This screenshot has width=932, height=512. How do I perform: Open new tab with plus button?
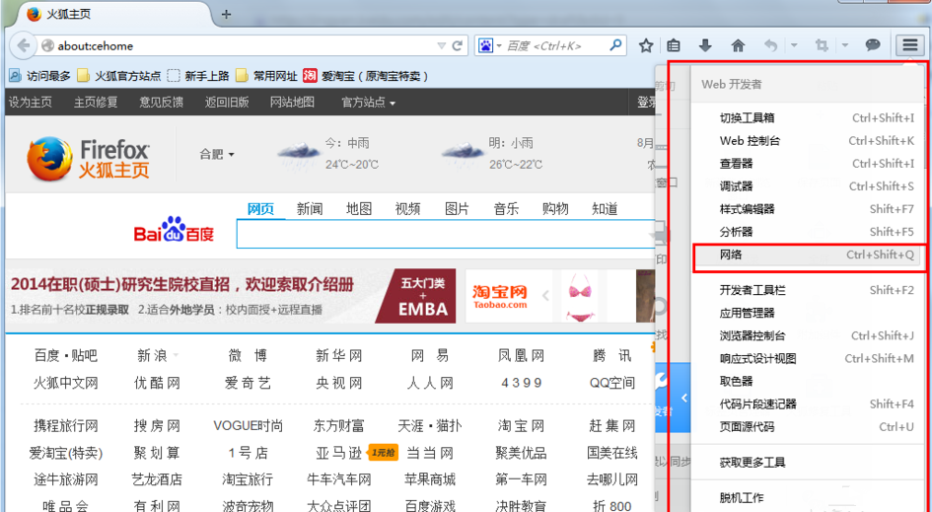coord(226,14)
